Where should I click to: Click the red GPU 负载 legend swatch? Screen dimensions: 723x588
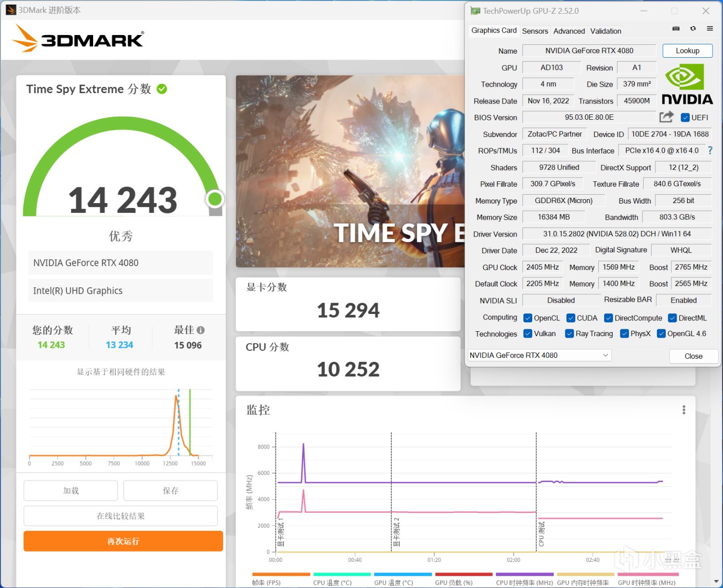[464, 574]
